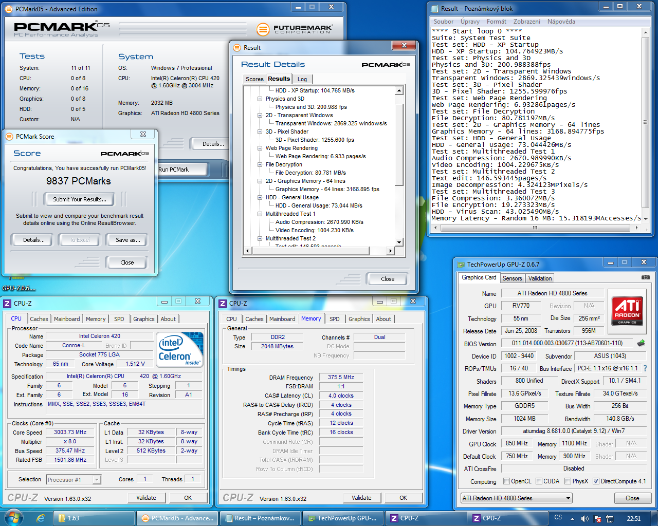This screenshot has height=526, width=658.
Task: Click the volume speaker tray icon
Action: (584, 519)
